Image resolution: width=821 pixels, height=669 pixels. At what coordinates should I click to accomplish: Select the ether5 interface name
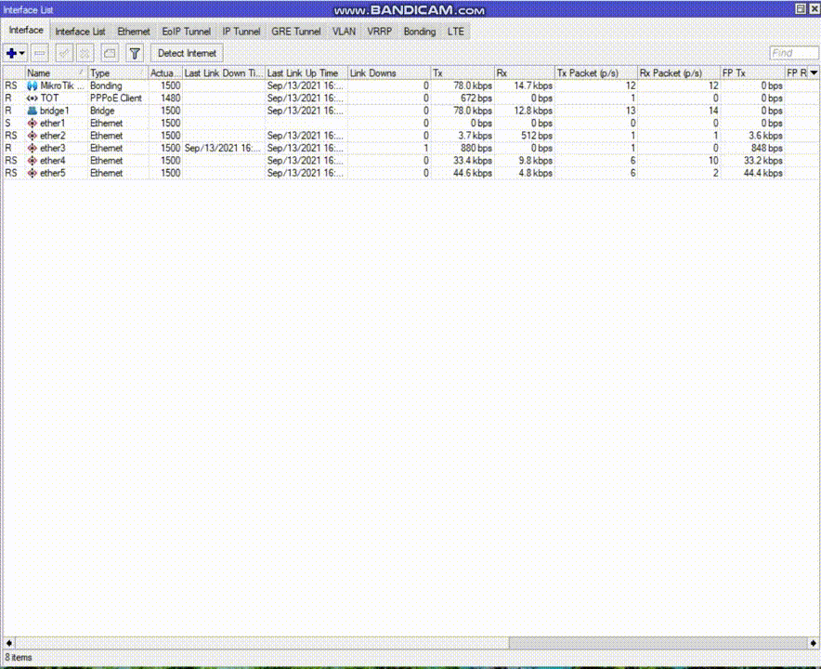click(52, 174)
